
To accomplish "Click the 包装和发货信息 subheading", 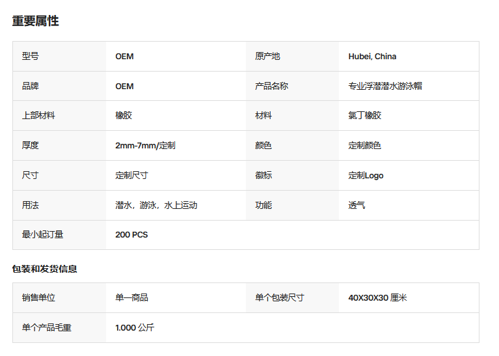I will (x=44, y=269).
